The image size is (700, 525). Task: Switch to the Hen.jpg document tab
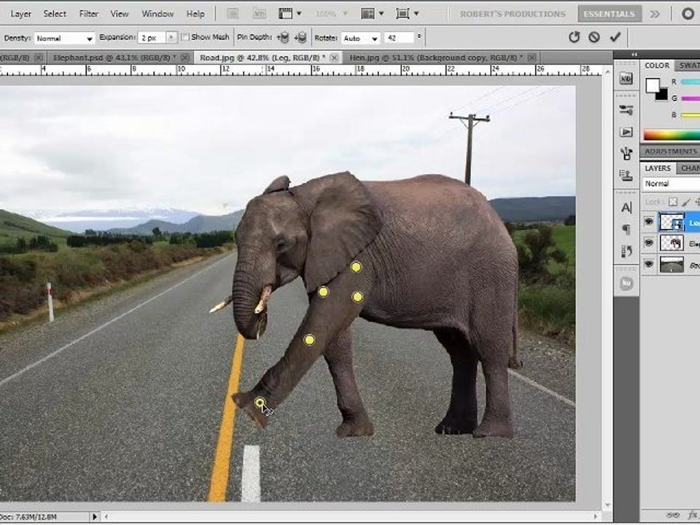coord(436,58)
